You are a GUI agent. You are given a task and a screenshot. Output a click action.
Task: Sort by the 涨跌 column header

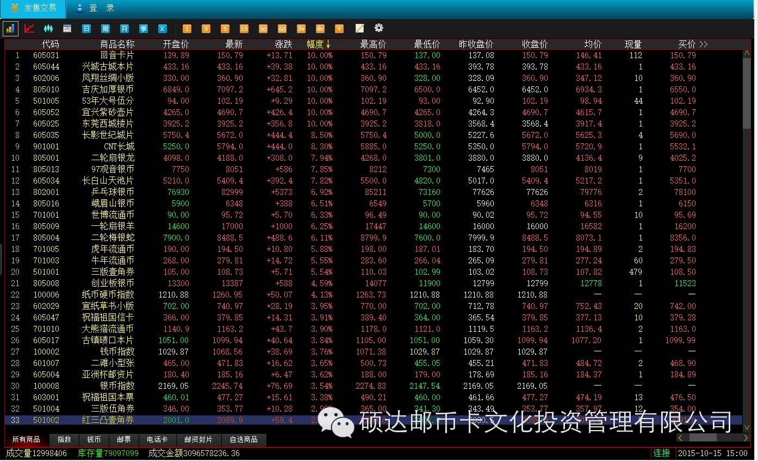click(x=284, y=44)
